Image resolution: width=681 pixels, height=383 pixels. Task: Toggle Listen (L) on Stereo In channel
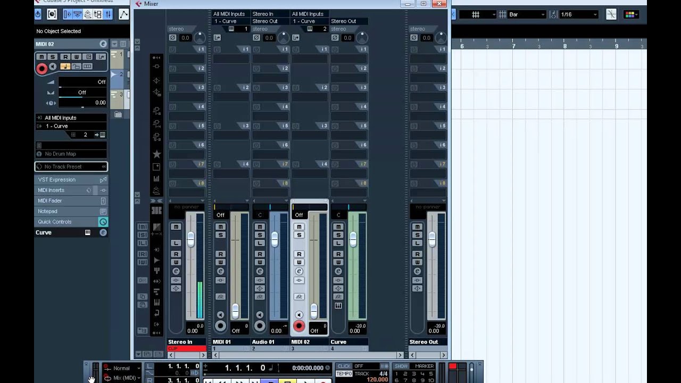pyautogui.click(x=176, y=244)
